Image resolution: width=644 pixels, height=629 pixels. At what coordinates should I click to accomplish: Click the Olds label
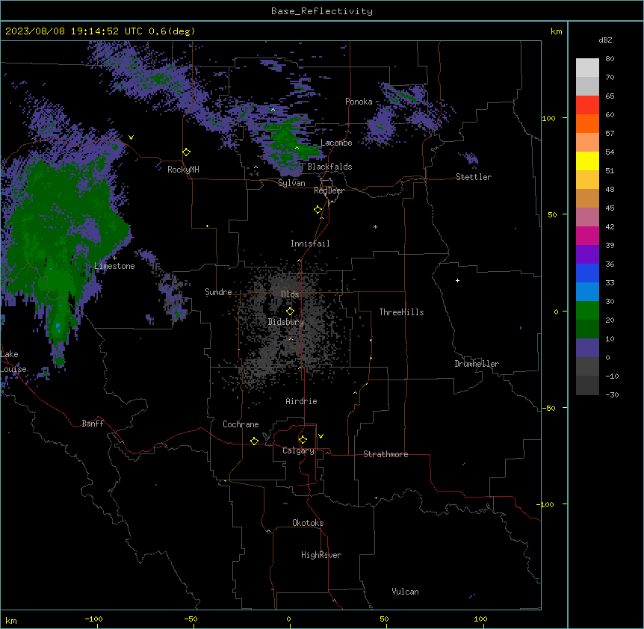[290, 294]
